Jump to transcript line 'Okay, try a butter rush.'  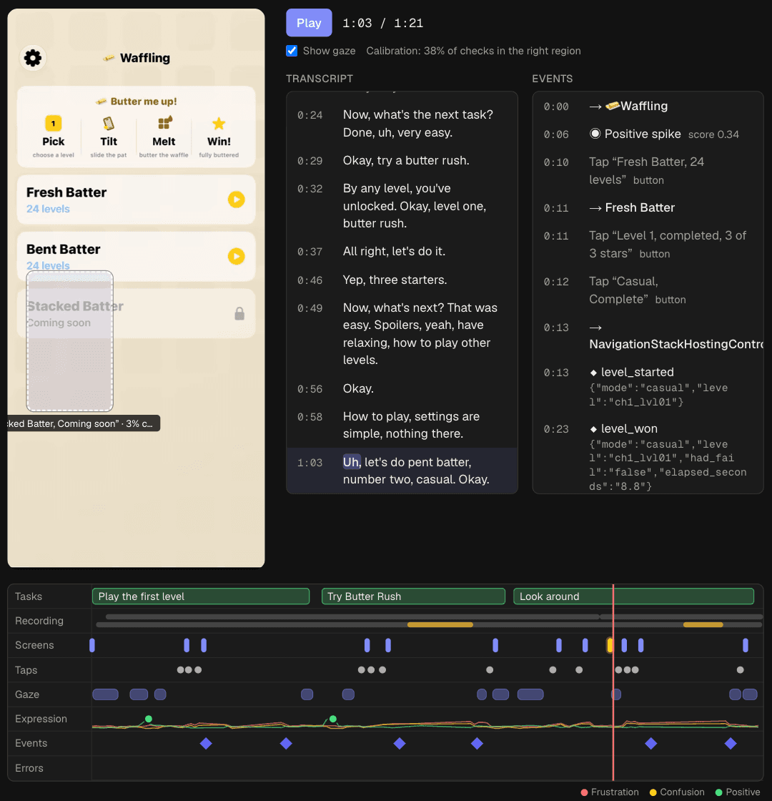(402, 160)
